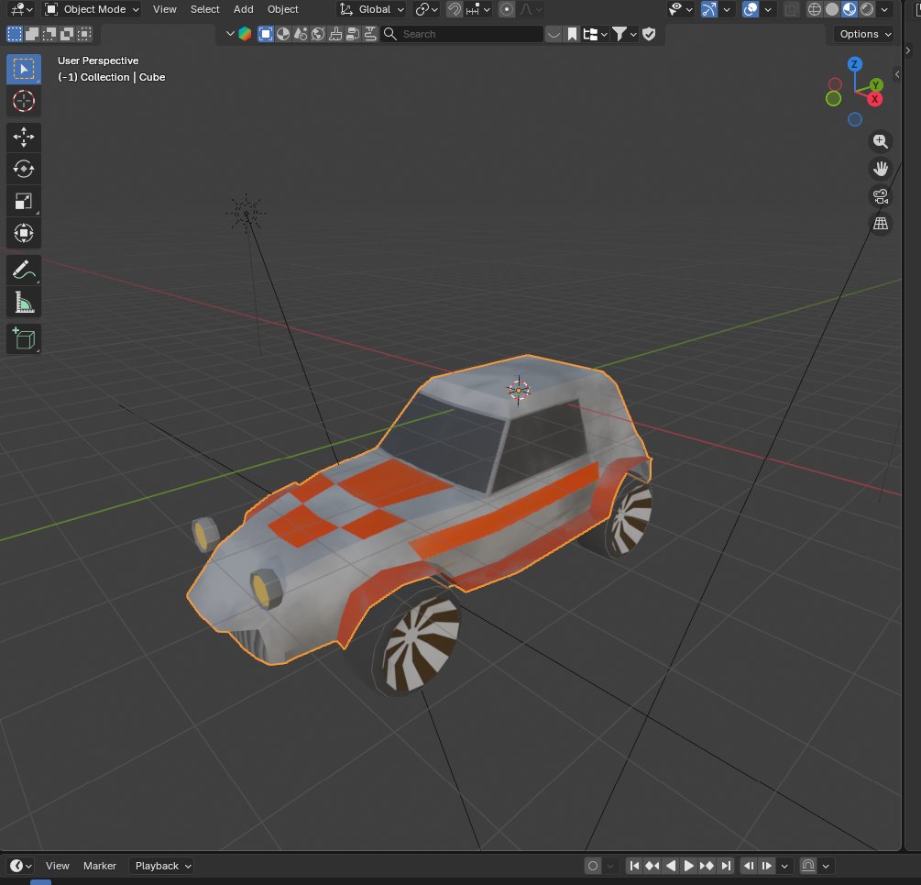Screen dimensions: 921x885
Task: Click the shield checkmark icon
Action: click(x=649, y=34)
